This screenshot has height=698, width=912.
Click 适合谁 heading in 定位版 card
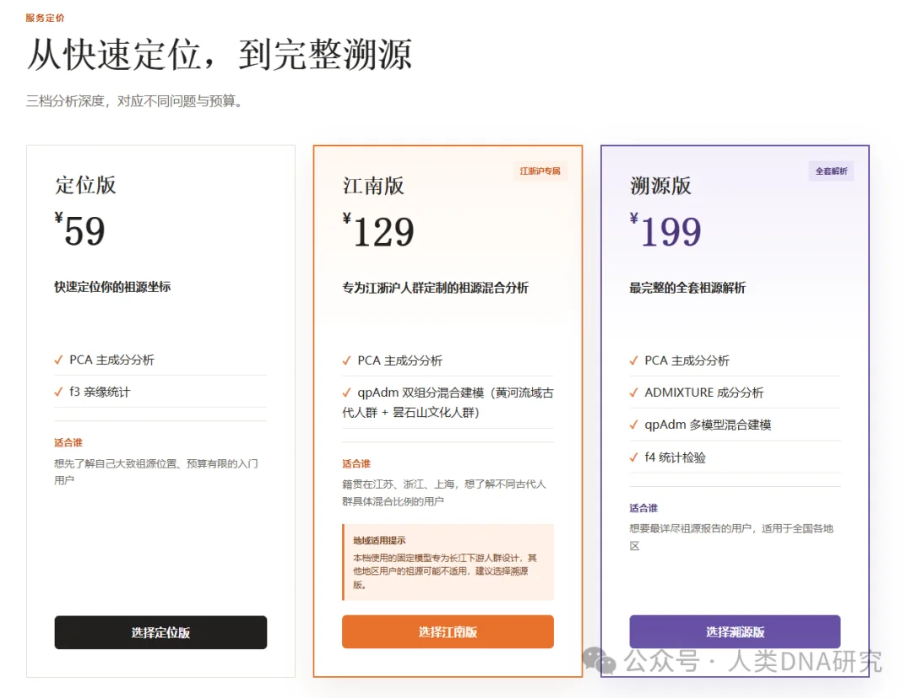pyautogui.click(x=68, y=443)
